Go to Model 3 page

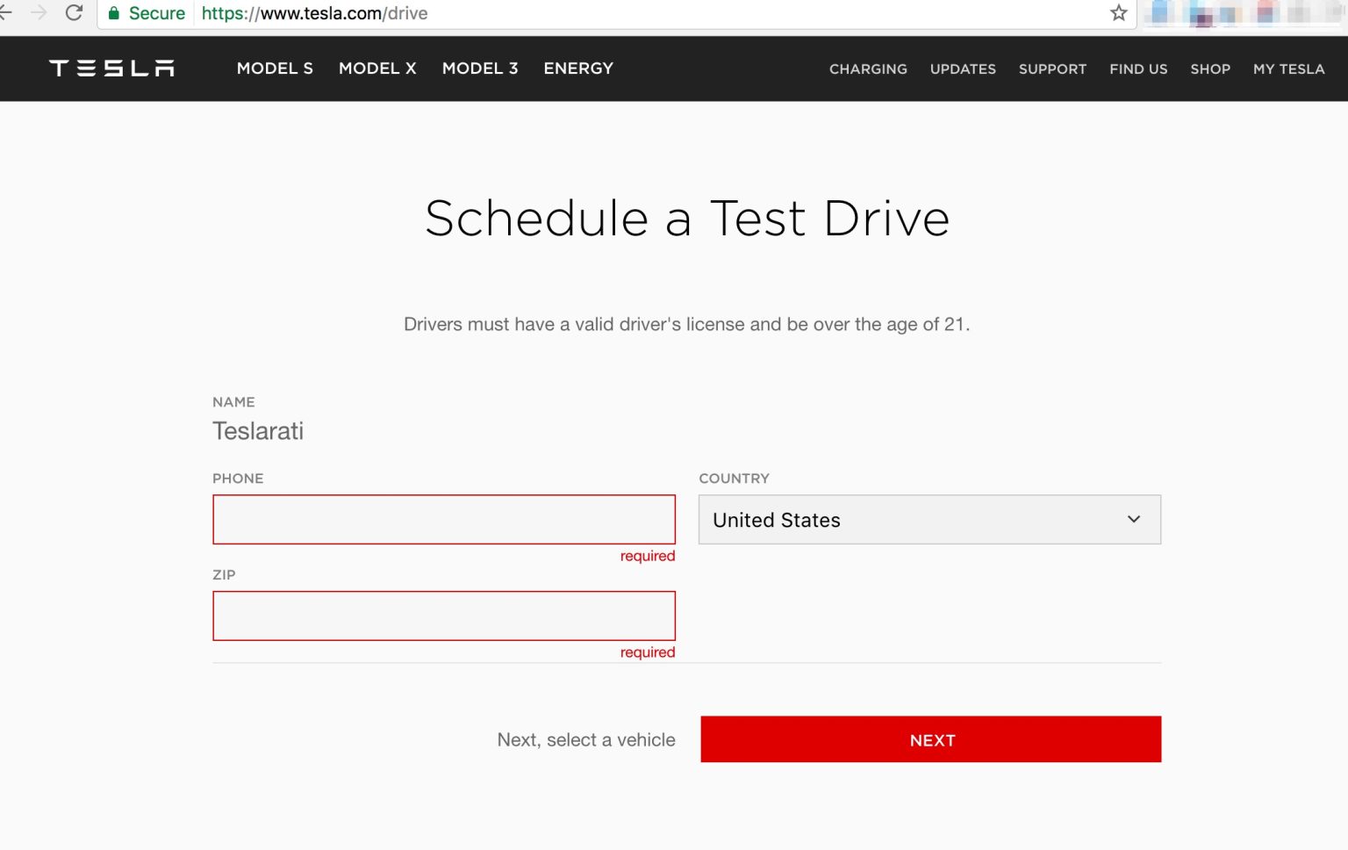click(480, 68)
